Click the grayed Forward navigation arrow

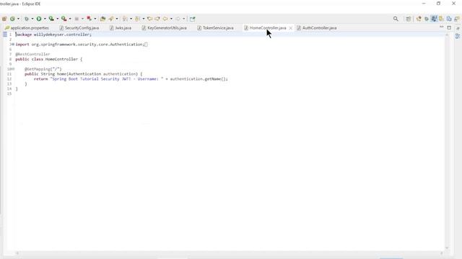coord(178,19)
